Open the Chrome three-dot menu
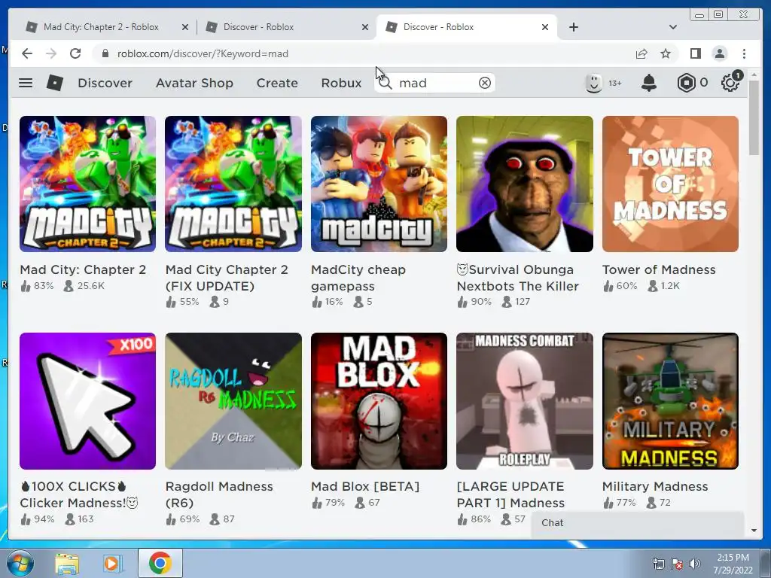Screen dimensions: 771x578 tap(744, 53)
